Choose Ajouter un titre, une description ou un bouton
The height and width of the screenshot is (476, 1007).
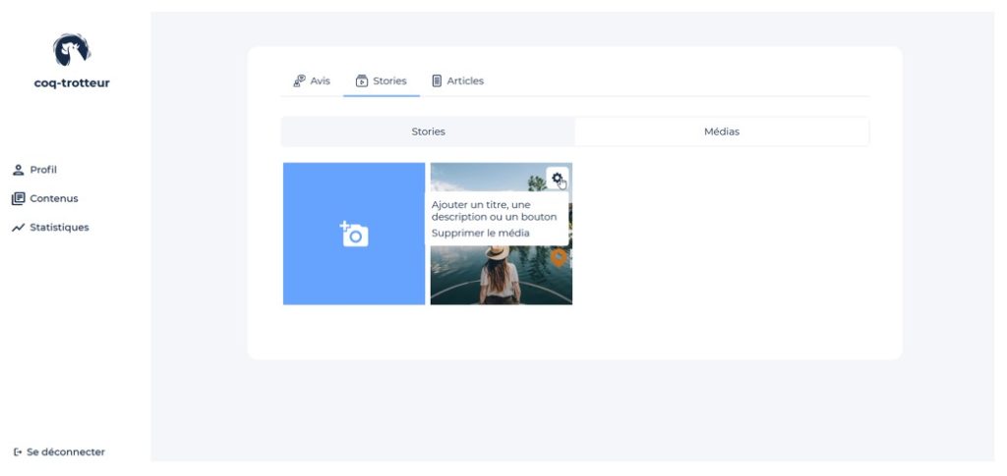(x=495, y=211)
